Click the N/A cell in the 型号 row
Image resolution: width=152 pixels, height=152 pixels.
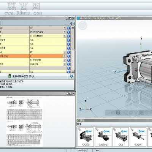tap(48, 40)
